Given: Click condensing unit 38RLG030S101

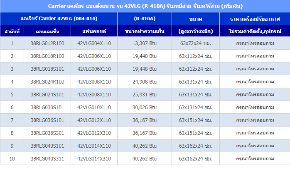Looking at the screenshot, I should click(x=47, y=108).
